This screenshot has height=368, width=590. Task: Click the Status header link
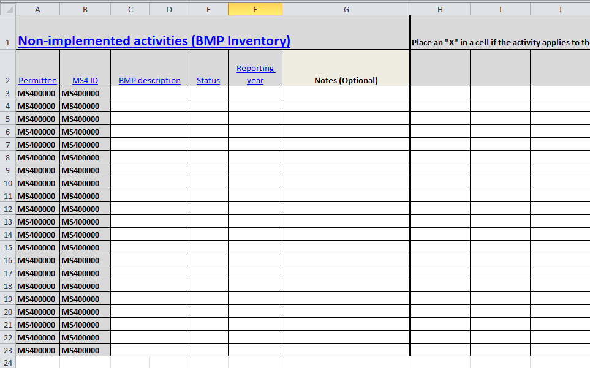coord(208,81)
